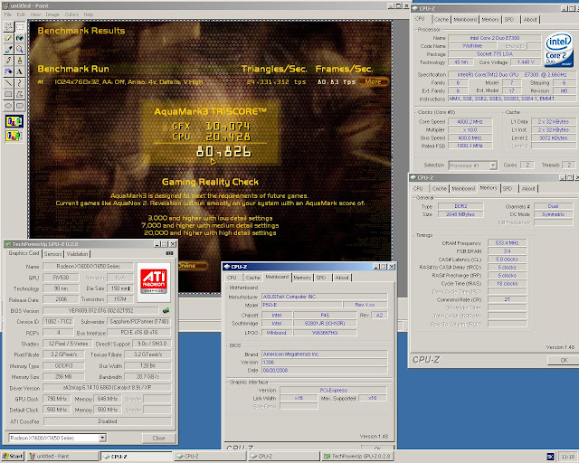Switch to Validation tab in GPU-Z
The height and width of the screenshot is (463, 579).
[x=77, y=254]
